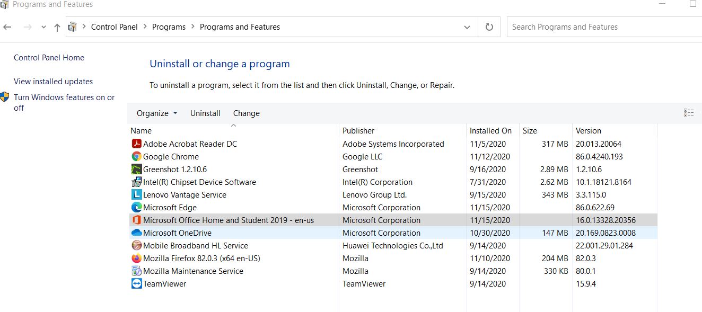Select the Microsoft OneDrive cloud icon
The image size is (702, 312).
coord(136,233)
